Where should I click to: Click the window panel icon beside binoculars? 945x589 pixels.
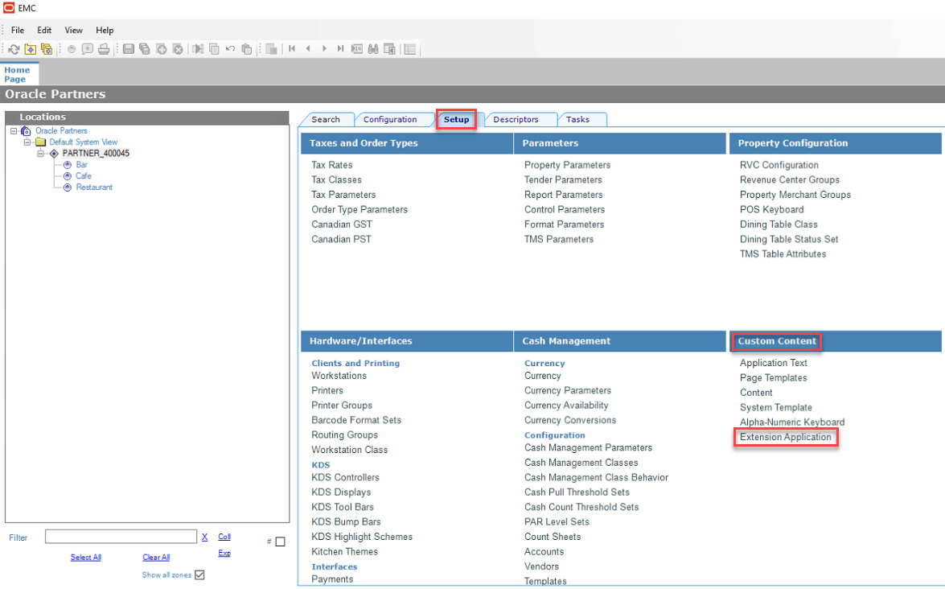coord(389,49)
